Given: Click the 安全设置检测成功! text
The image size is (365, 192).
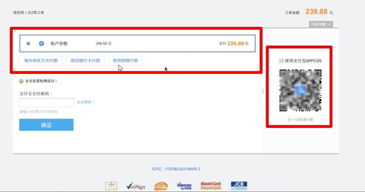Looking at the screenshot, I should pyautogui.click(x=41, y=81).
